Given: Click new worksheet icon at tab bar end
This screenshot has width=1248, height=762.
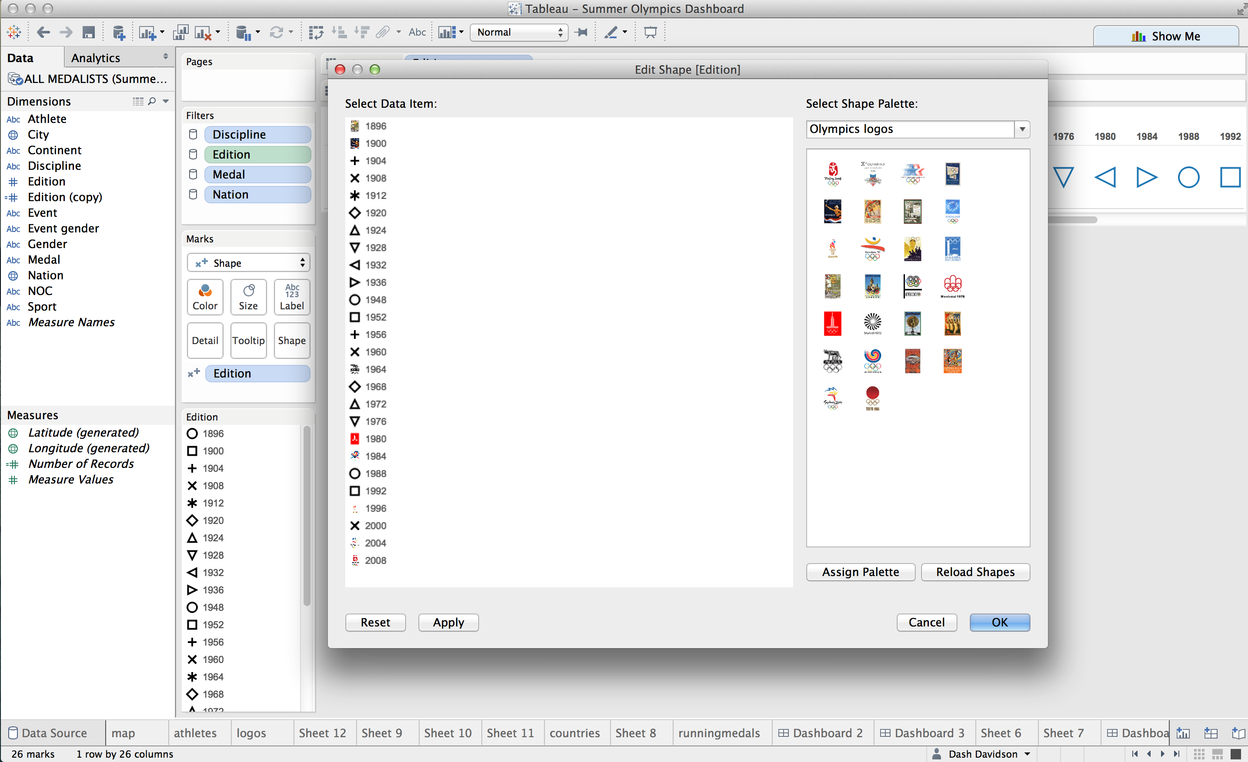Looking at the screenshot, I should [1183, 732].
